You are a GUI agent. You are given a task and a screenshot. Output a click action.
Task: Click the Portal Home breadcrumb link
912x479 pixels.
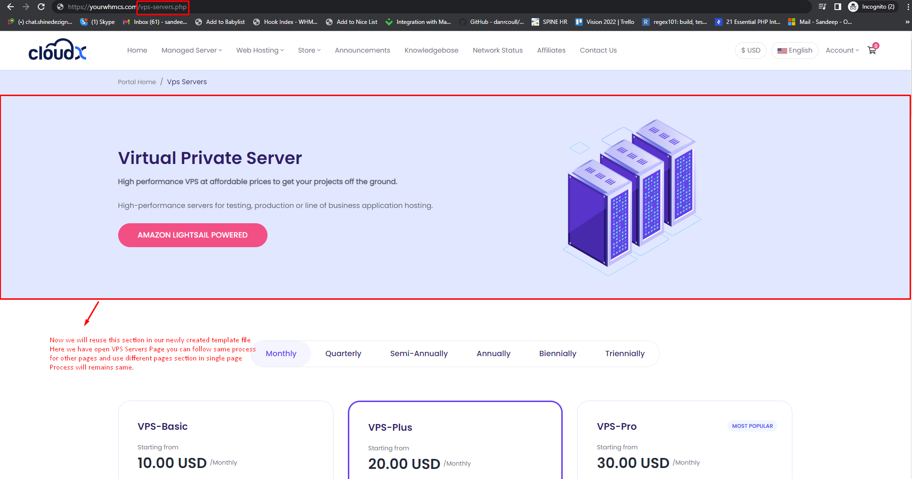137,82
